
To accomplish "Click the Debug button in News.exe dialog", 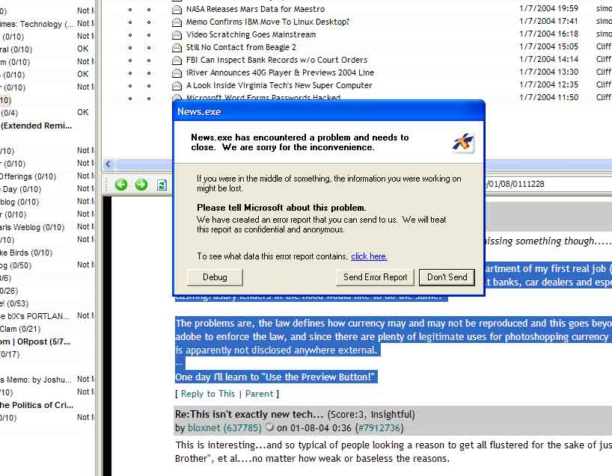I will [x=215, y=277].
